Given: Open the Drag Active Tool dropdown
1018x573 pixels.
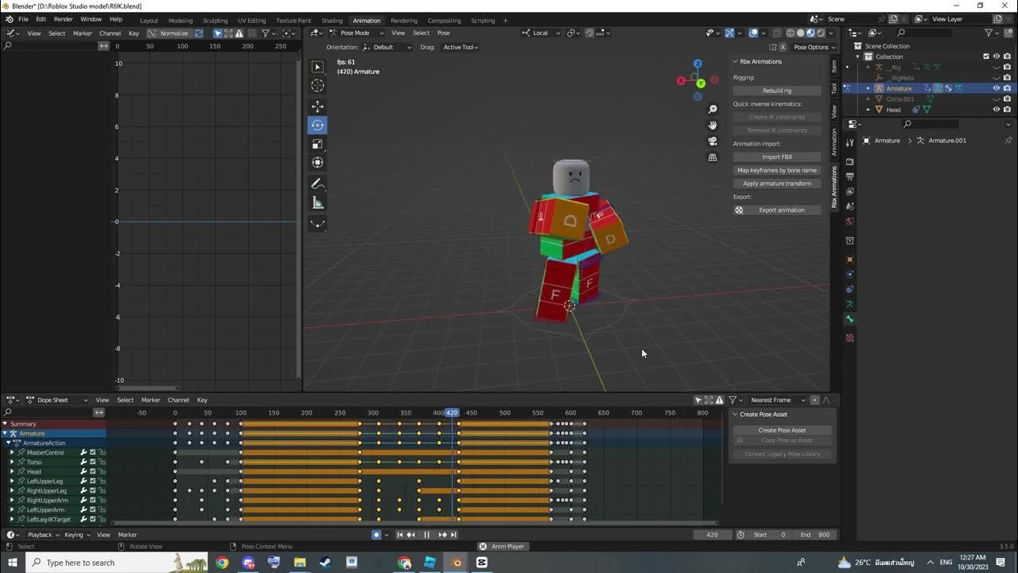Looking at the screenshot, I should (461, 47).
